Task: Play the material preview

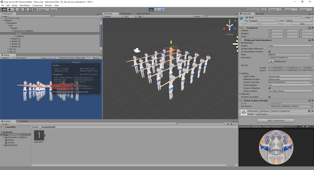Action: (299, 127)
